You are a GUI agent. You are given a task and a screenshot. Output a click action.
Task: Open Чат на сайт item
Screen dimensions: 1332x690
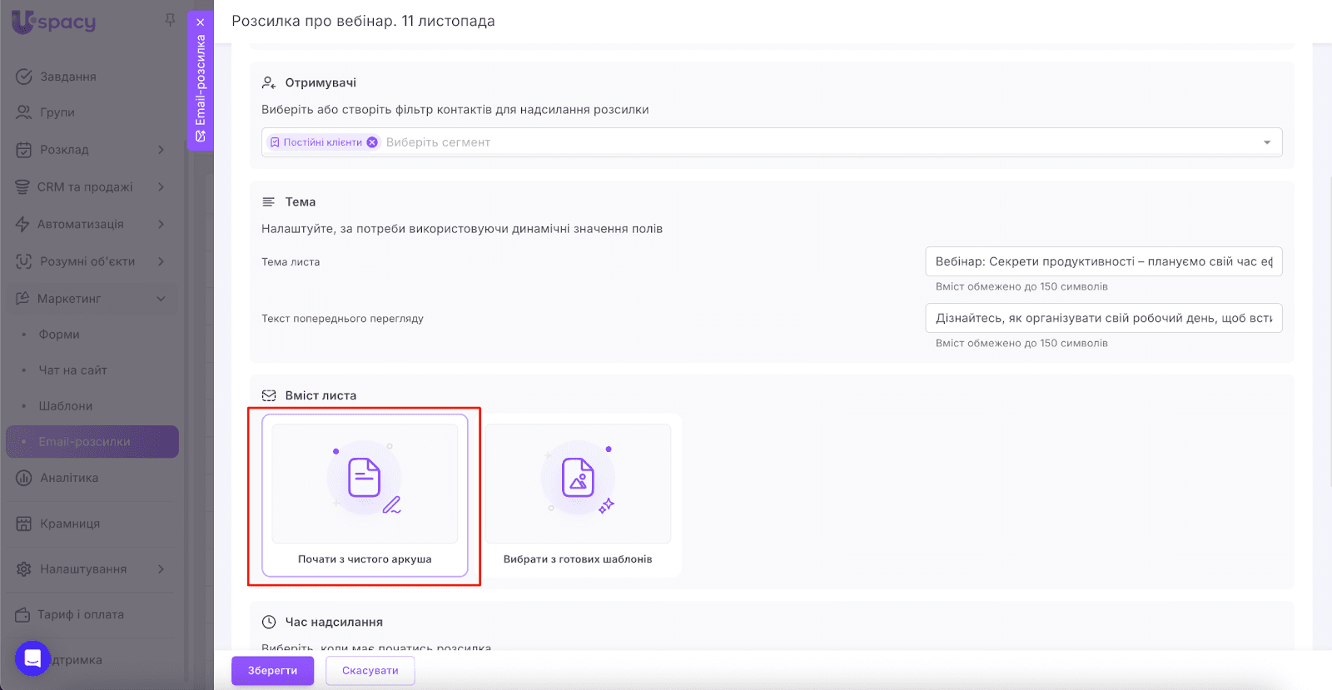click(x=72, y=370)
